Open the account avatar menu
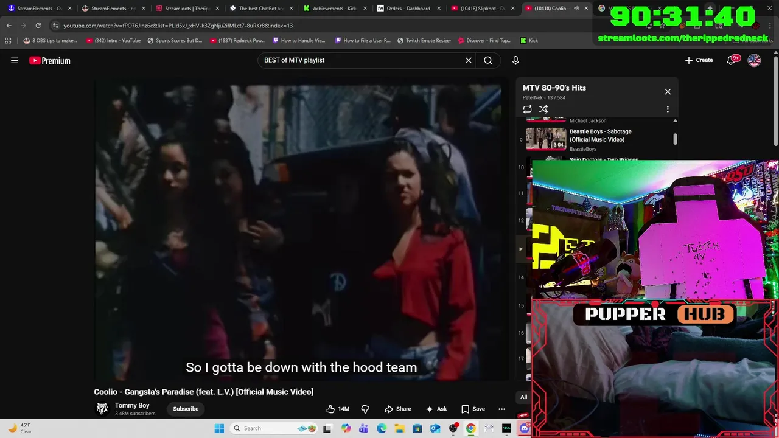 754,60
